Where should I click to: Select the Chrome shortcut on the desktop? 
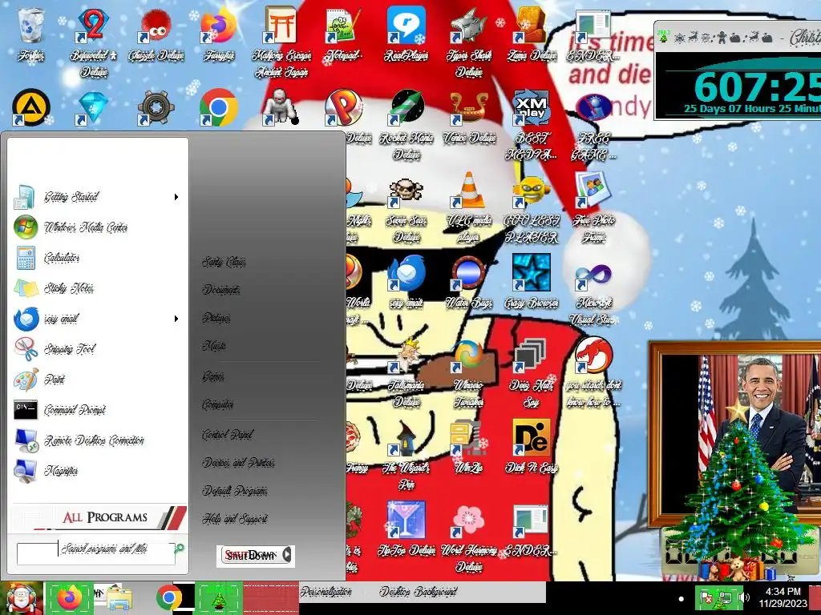pyautogui.click(x=218, y=108)
